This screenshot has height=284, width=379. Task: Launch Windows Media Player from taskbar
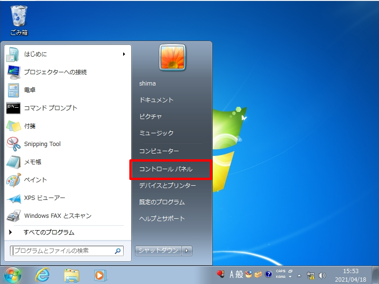100,275
